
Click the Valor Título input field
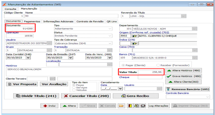[150, 72]
